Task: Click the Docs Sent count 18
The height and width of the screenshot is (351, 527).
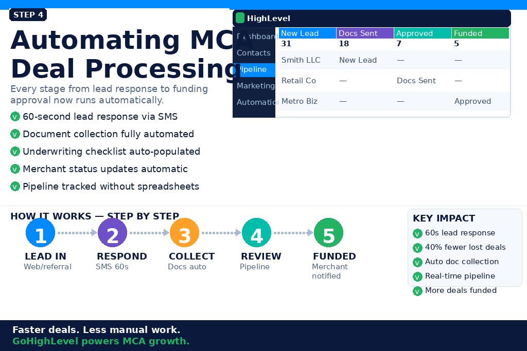Action: (x=344, y=44)
